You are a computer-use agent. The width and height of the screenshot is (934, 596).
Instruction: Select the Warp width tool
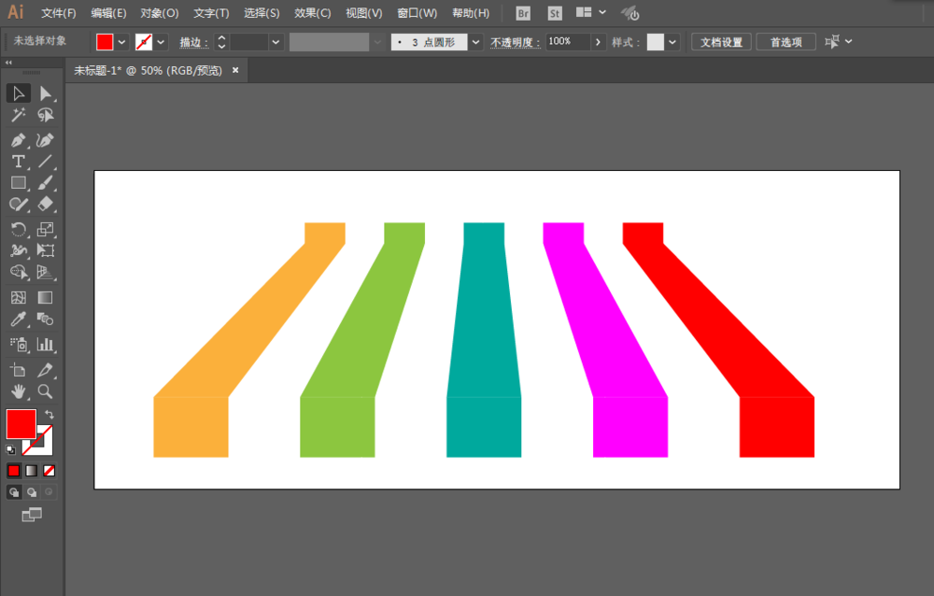[x=19, y=251]
